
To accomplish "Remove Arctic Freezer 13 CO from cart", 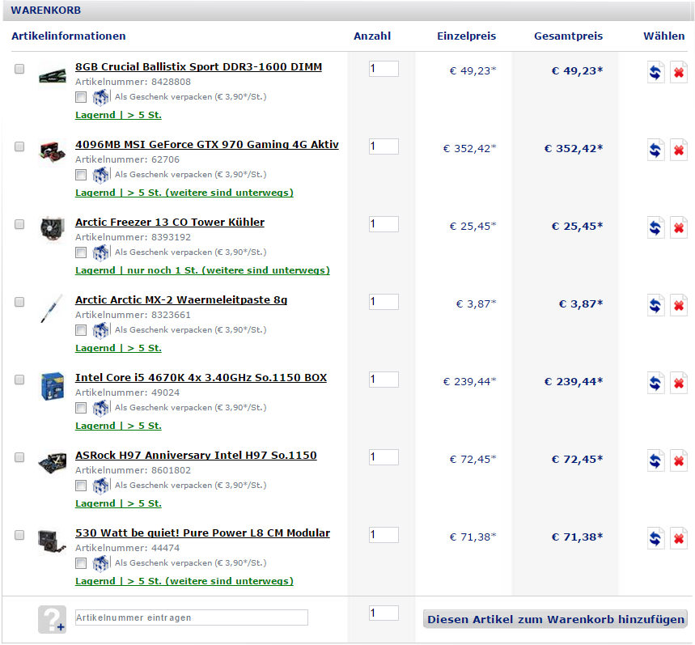I will (679, 227).
